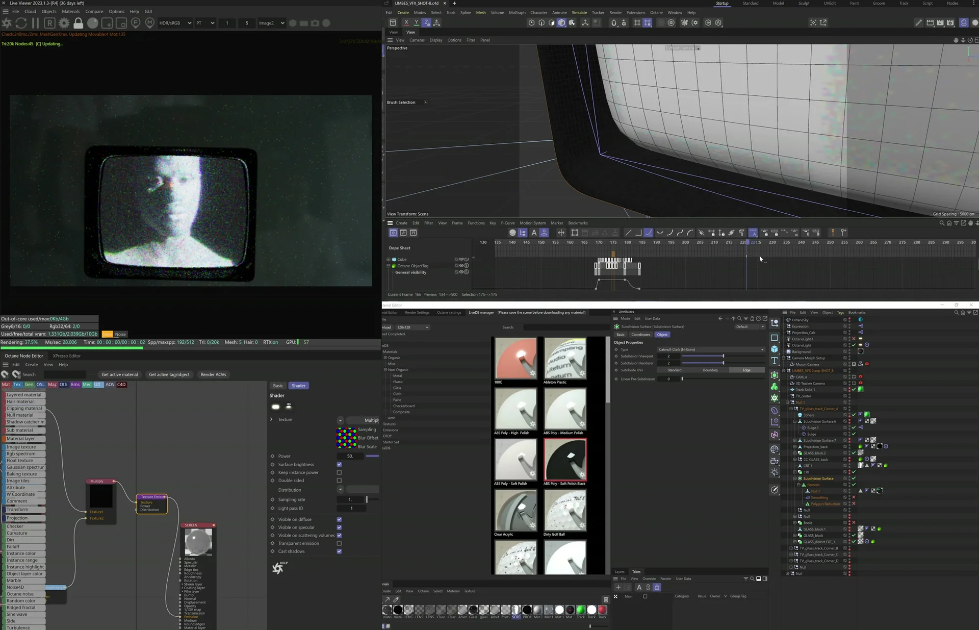
Task: Toggle clay mode sphere icon
Action: point(93,23)
